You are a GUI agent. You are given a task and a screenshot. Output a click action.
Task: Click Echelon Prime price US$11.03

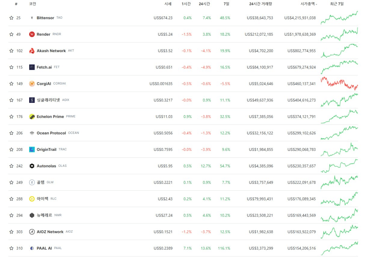[x=164, y=117]
